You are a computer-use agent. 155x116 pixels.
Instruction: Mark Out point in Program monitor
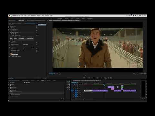click(89, 78)
